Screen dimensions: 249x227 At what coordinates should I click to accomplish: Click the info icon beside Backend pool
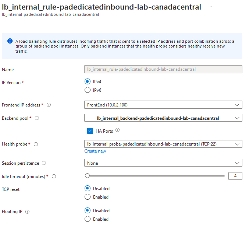(37, 118)
